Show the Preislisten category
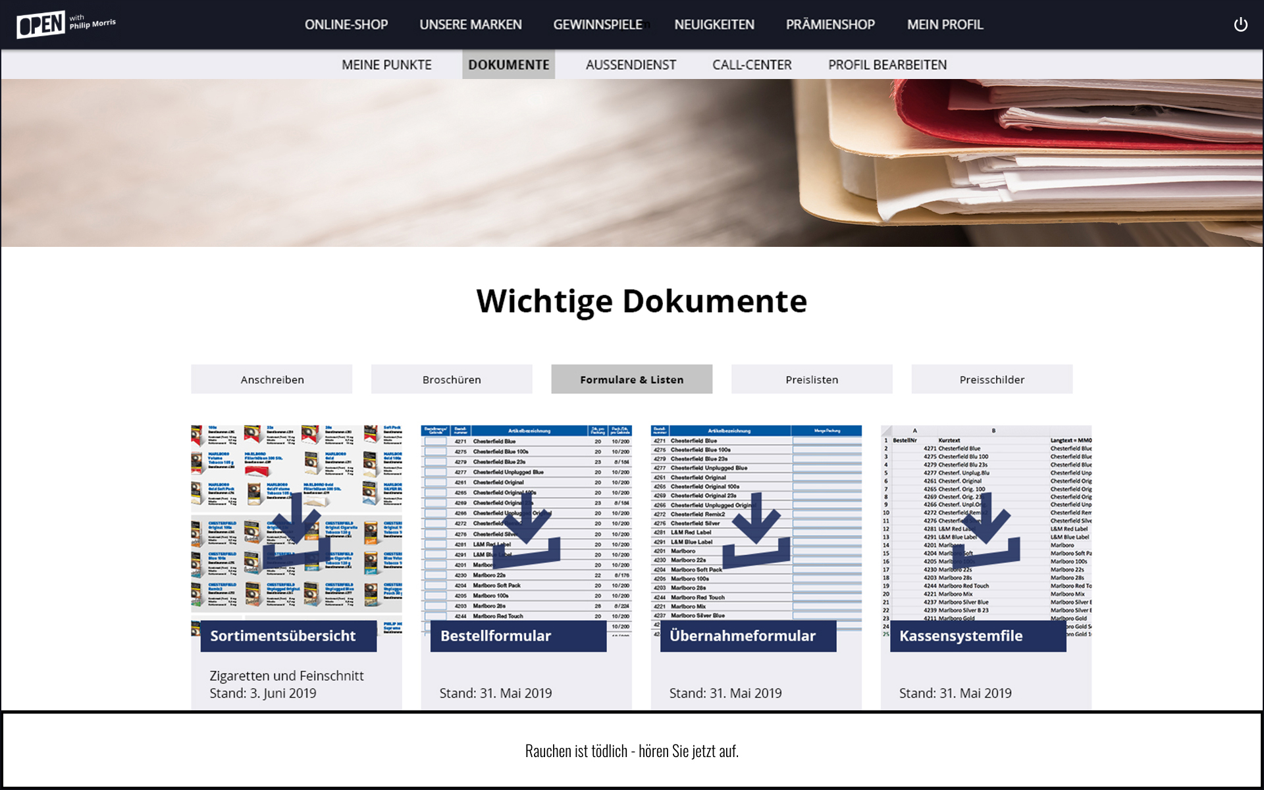Viewport: 1264px width, 790px height. click(812, 379)
